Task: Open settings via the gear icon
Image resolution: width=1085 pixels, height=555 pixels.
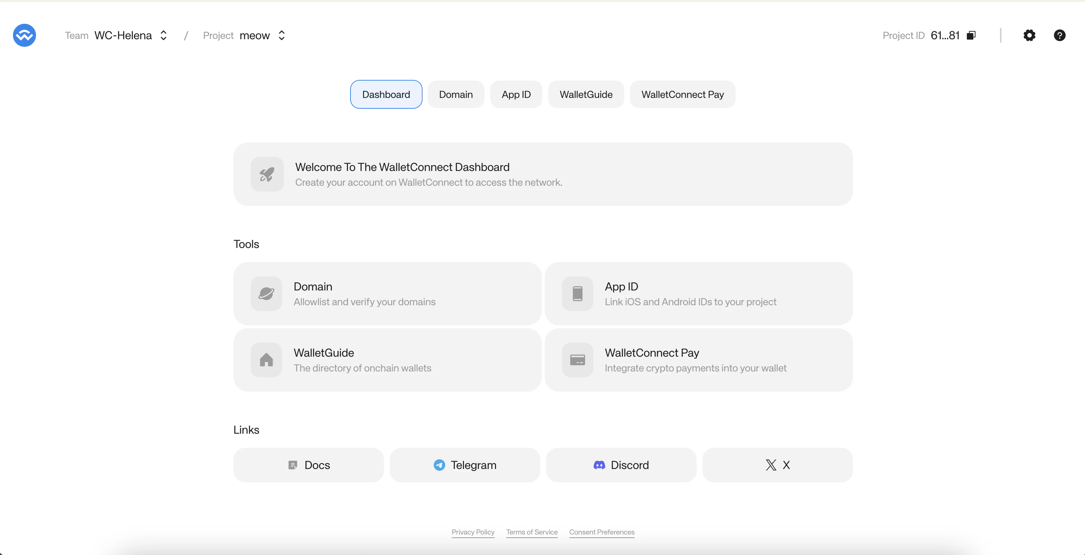Action: point(1029,35)
